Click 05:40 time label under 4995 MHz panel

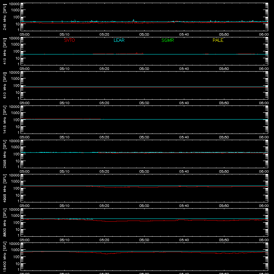tap(184, 206)
